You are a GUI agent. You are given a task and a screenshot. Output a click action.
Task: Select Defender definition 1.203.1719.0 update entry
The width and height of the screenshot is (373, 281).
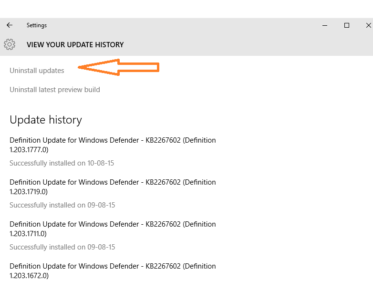click(113, 187)
